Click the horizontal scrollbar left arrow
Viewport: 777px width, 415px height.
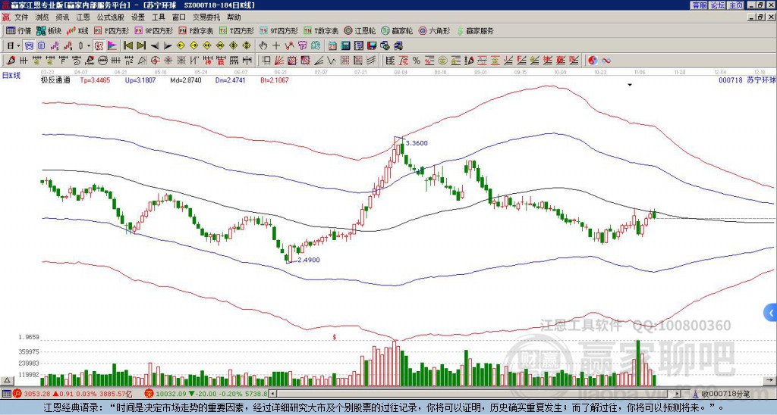click(272, 394)
